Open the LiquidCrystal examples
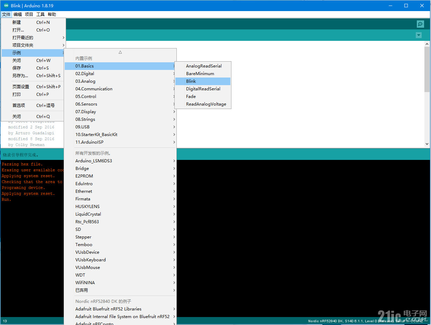The image size is (431, 325). (x=120, y=214)
